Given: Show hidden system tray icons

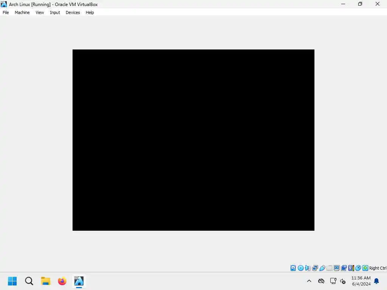Looking at the screenshot, I should (309, 281).
